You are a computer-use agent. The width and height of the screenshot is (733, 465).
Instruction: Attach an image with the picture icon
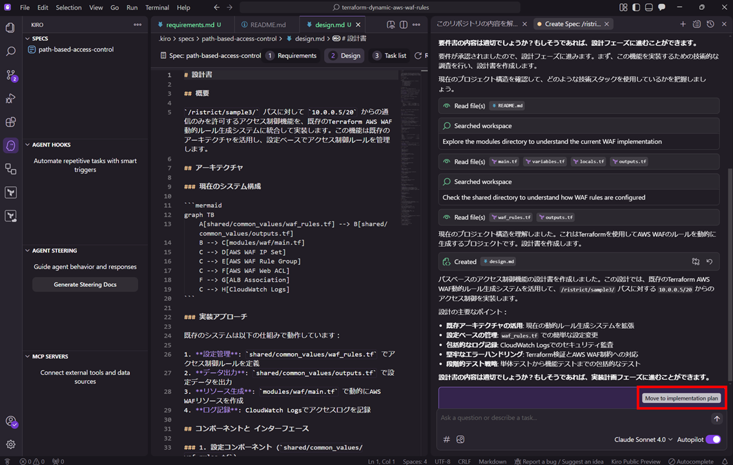(x=460, y=439)
